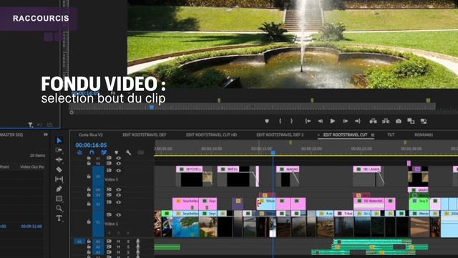Screen dimensions: 458x258
Task: Open timeline display settings wrench
Action: 128,153
